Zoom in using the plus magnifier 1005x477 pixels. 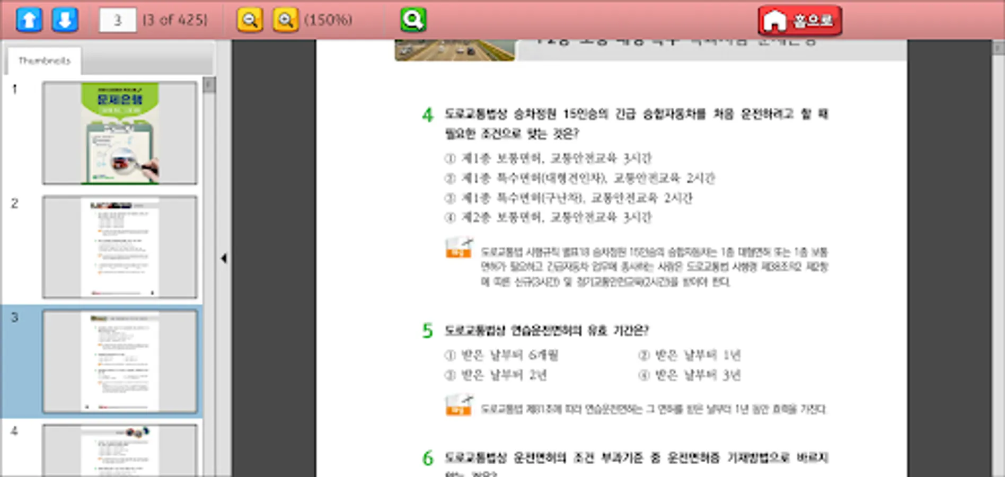285,20
